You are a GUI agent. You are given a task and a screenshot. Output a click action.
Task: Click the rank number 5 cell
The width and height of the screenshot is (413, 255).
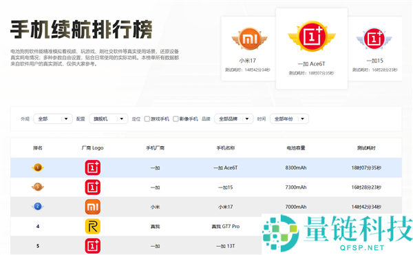[x=38, y=246]
